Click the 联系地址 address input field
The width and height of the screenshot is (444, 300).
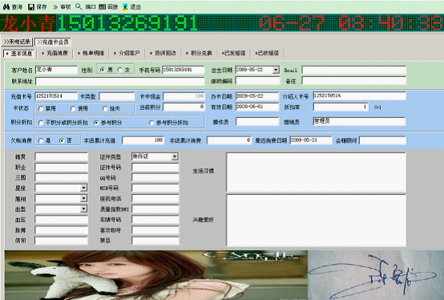(119, 82)
